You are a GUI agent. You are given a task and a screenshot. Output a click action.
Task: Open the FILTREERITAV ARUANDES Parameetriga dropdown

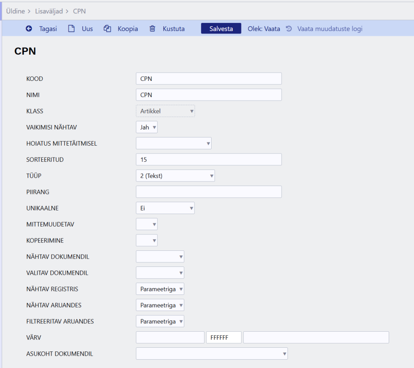click(x=160, y=321)
